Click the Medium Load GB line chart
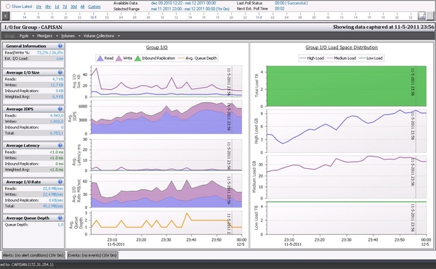The height and width of the screenshot is (269, 436). 347,177
